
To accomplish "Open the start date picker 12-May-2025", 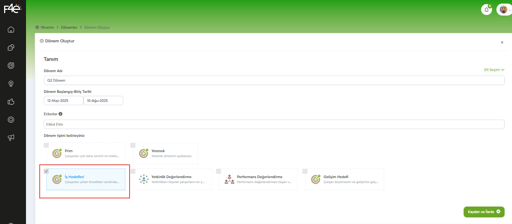I will [63, 101].
